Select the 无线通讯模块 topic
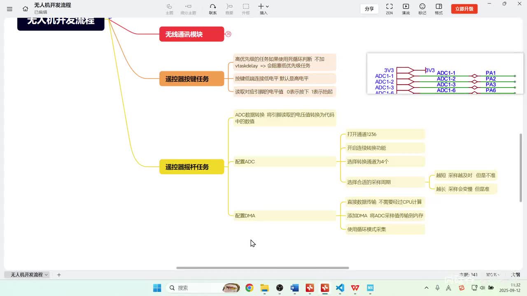Viewport: 527px width, 296px height. point(192,34)
